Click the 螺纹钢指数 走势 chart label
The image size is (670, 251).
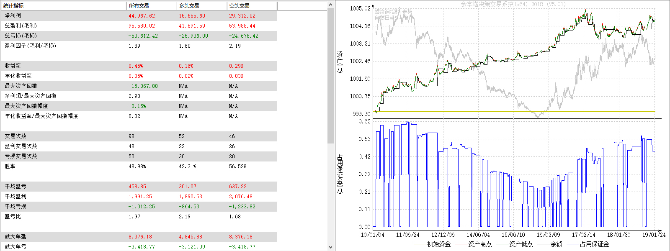tap(393, 12)
